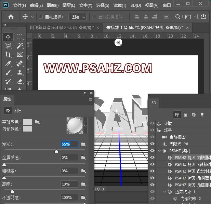Open the Search magnifier icon

[x=177, y=17]
